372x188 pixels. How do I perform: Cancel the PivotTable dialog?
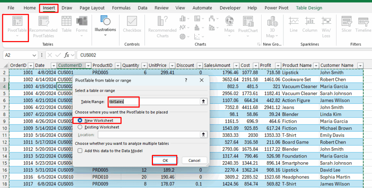(194, 160)
